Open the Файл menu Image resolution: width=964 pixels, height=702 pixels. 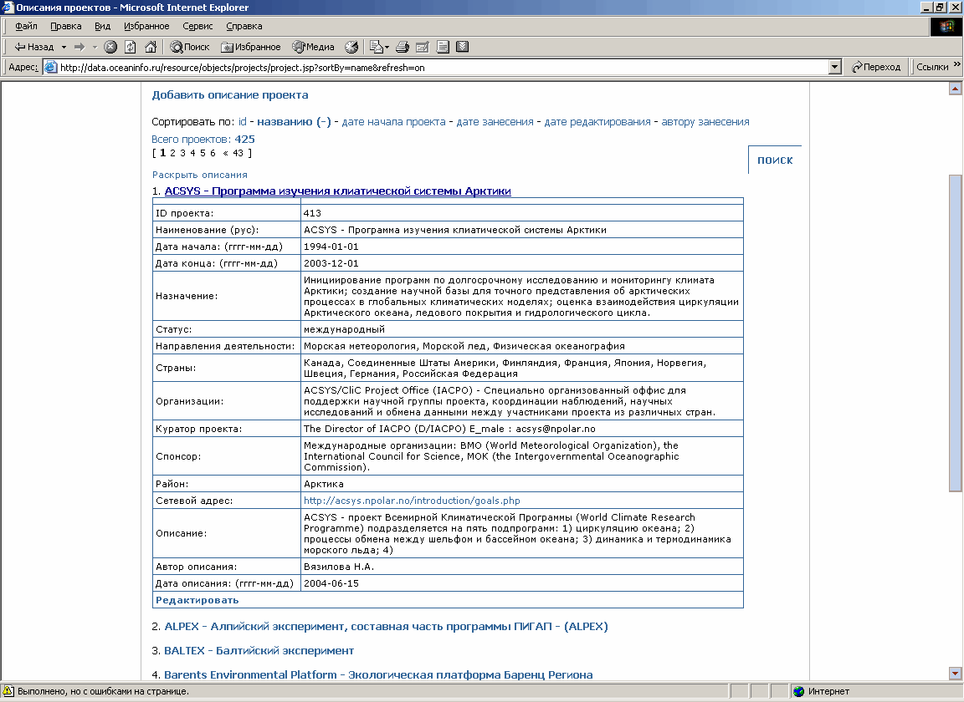click(26, 26)
